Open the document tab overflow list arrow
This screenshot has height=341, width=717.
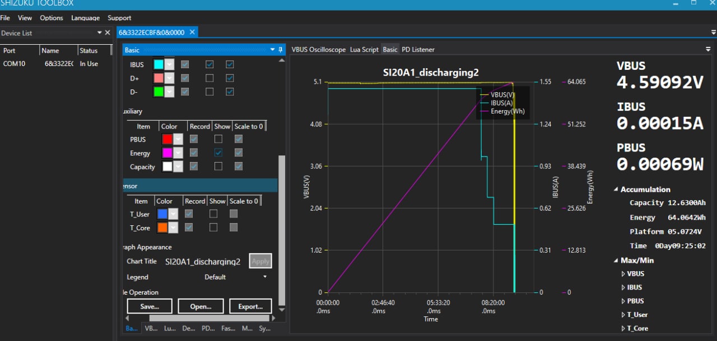pos(713,32)
